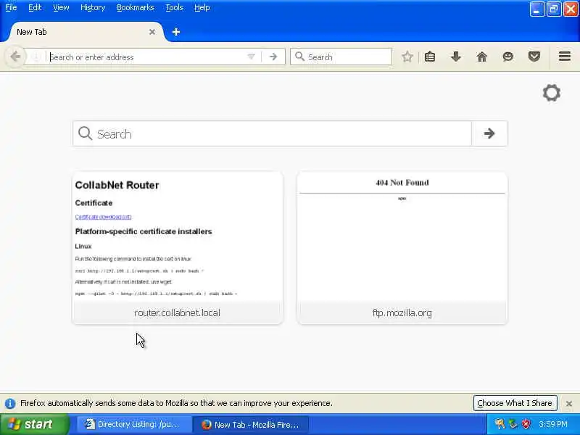580x435 pixels.
Task: Switch to Directory Listing taskbar window
Action: pos(133,425)
